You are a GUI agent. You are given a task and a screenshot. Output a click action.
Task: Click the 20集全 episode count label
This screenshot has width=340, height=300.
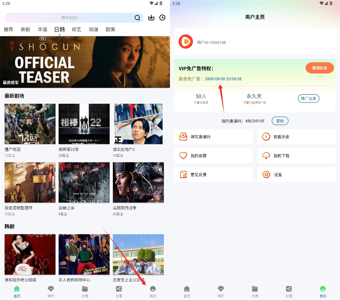pos(64,155)
